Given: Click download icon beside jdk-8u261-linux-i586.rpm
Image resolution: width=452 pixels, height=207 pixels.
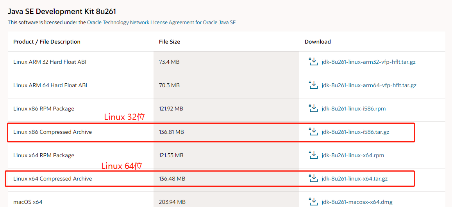Looking at the screenshot, I should coord(313,108).
